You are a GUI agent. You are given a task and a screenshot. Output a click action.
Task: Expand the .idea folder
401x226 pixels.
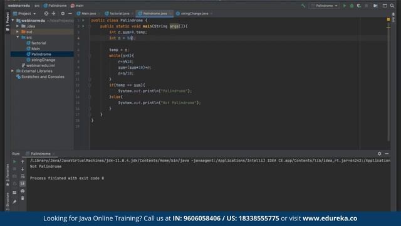[x=18, y=26]
